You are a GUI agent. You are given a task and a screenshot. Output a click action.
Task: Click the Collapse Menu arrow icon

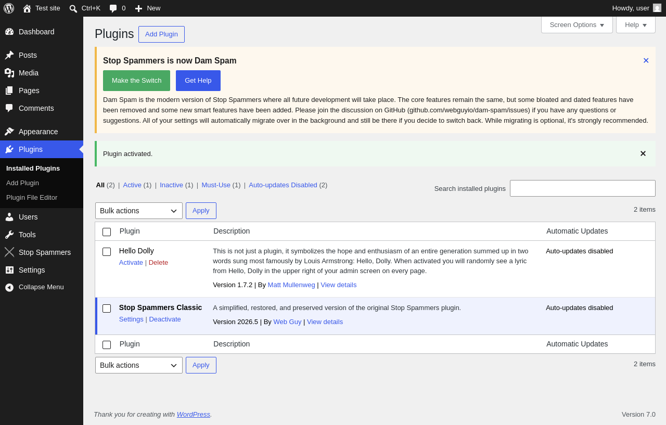click(9, 287)
